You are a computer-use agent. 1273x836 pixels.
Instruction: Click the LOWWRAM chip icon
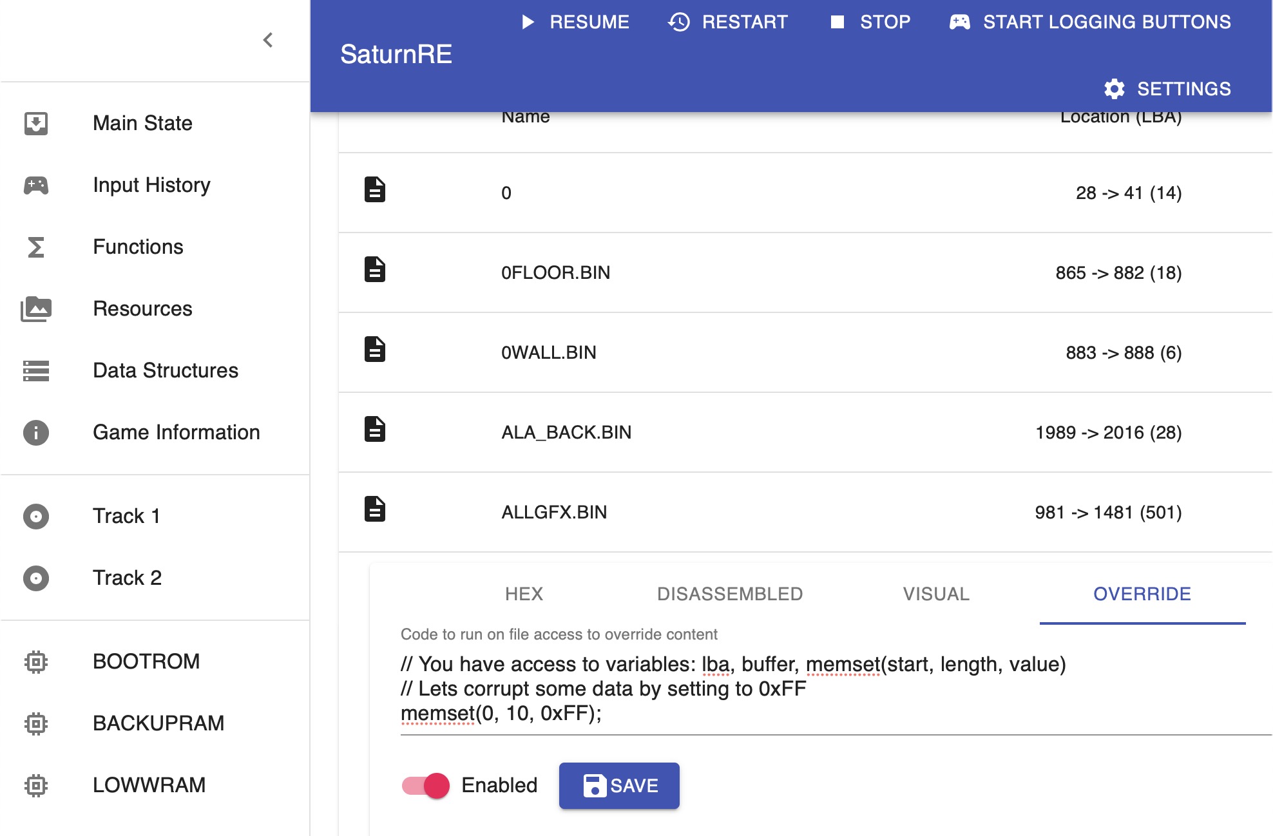[36, 785]
